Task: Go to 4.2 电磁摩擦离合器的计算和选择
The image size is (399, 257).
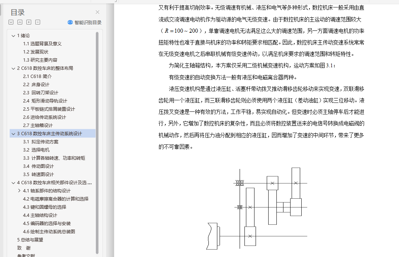Action: tap(56, 199)
